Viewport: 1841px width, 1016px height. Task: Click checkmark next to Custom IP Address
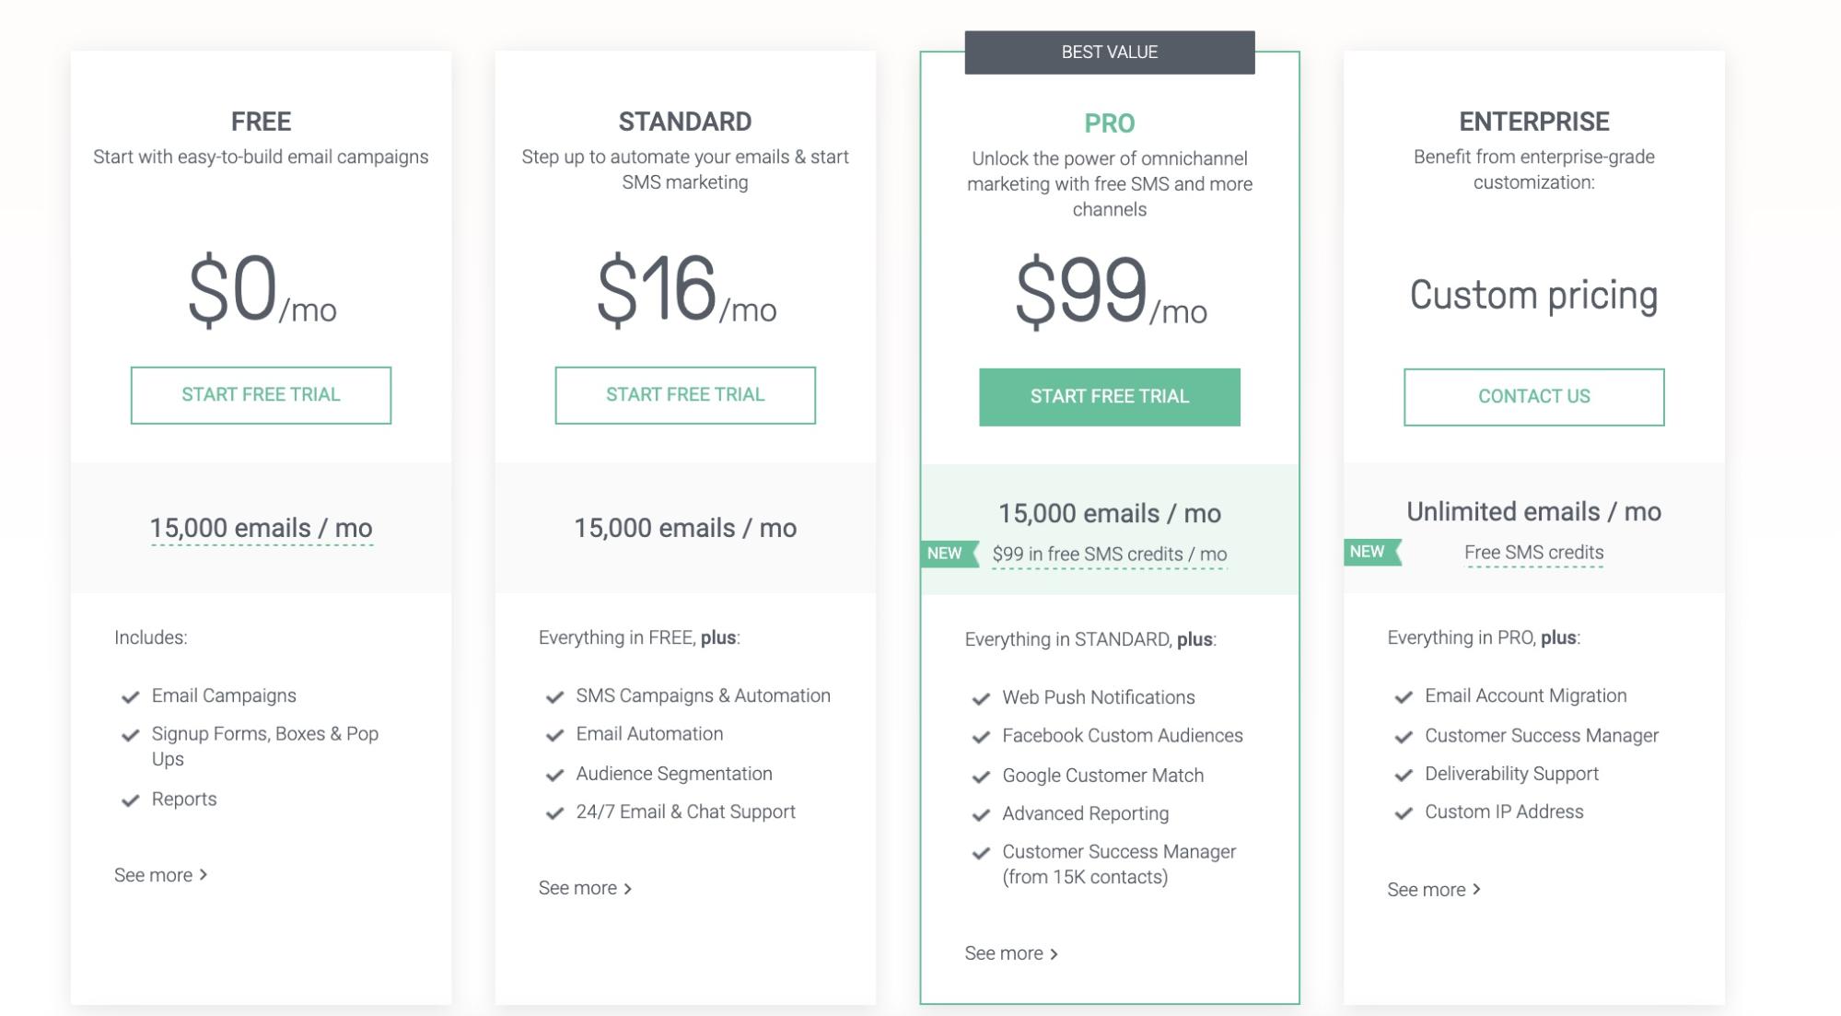(x=1404, y=813)
